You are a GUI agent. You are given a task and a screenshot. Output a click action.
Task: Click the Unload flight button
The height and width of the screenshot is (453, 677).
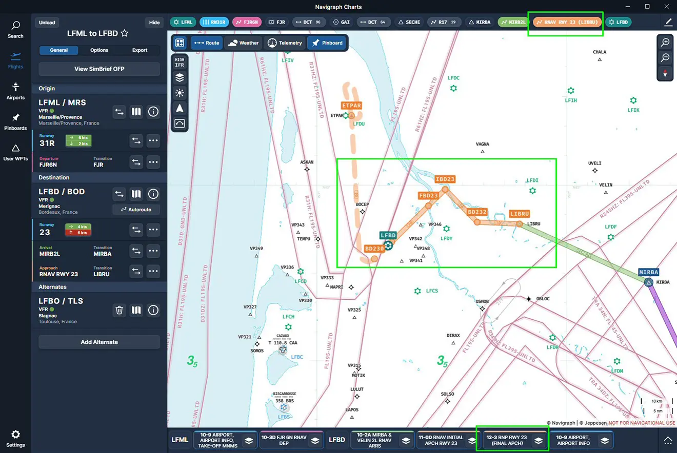click(47, 23)
